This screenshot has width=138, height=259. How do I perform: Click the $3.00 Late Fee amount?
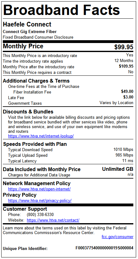pos(128,97)
